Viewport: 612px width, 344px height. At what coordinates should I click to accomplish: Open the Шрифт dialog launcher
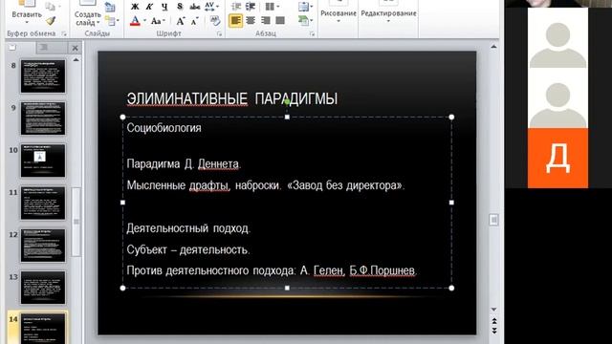tap(219, 34)
